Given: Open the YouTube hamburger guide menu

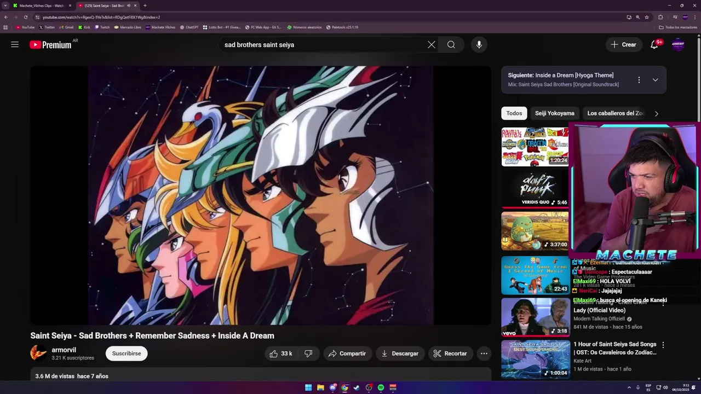Looking at the screenshot, I should pyautogui.click(x=15, y=45).
